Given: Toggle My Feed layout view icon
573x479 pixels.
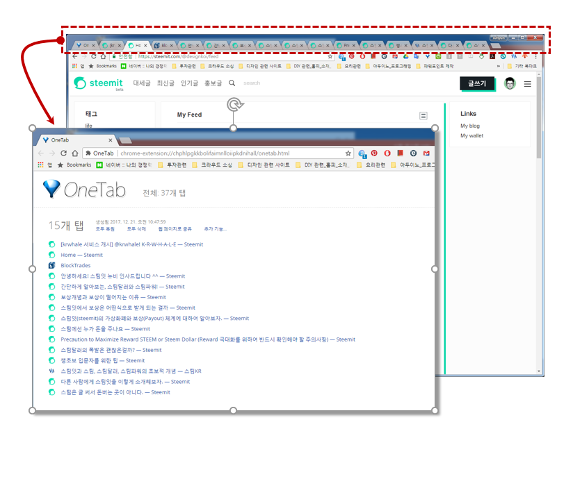Looking at the screenshot, I should point(423,116).
